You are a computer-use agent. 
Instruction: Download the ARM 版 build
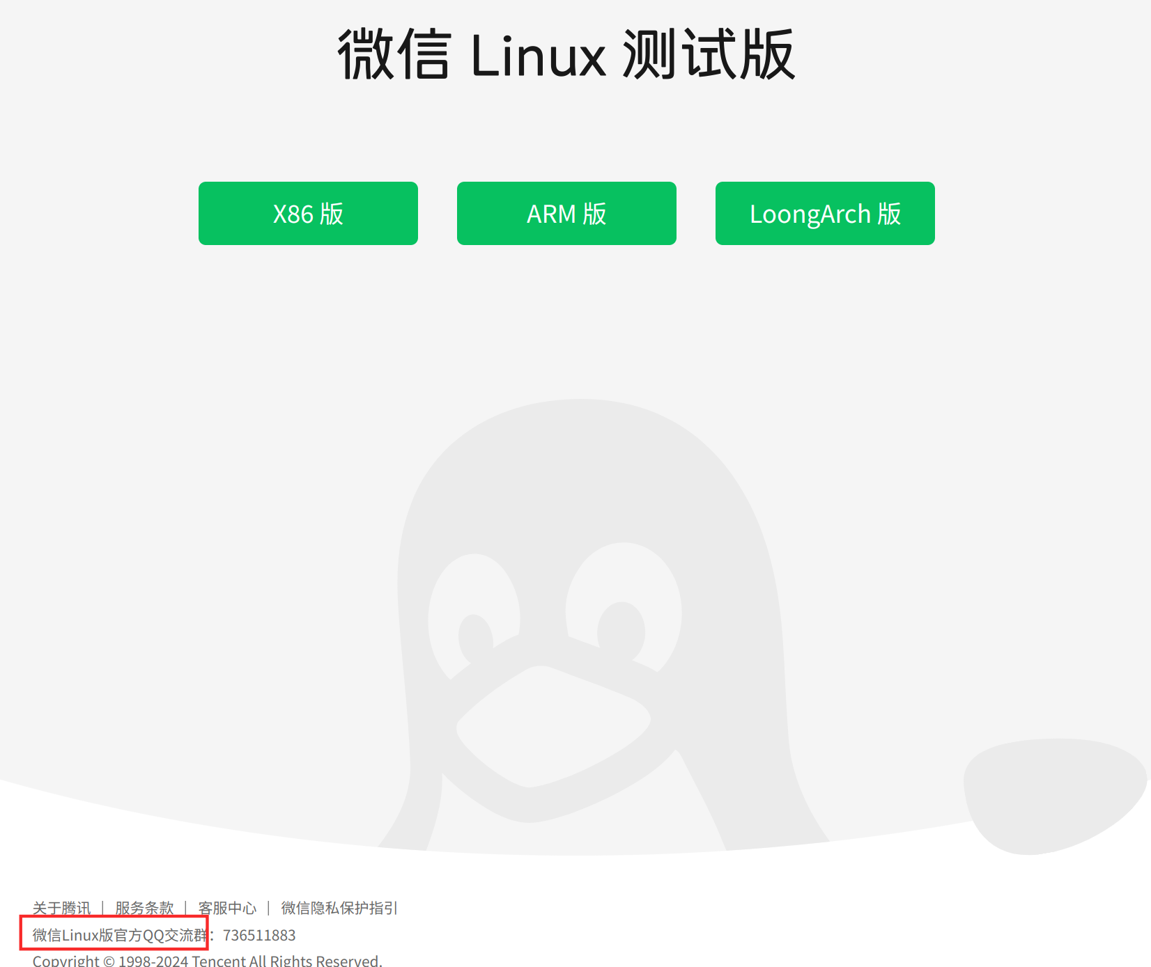coord(566,213)
